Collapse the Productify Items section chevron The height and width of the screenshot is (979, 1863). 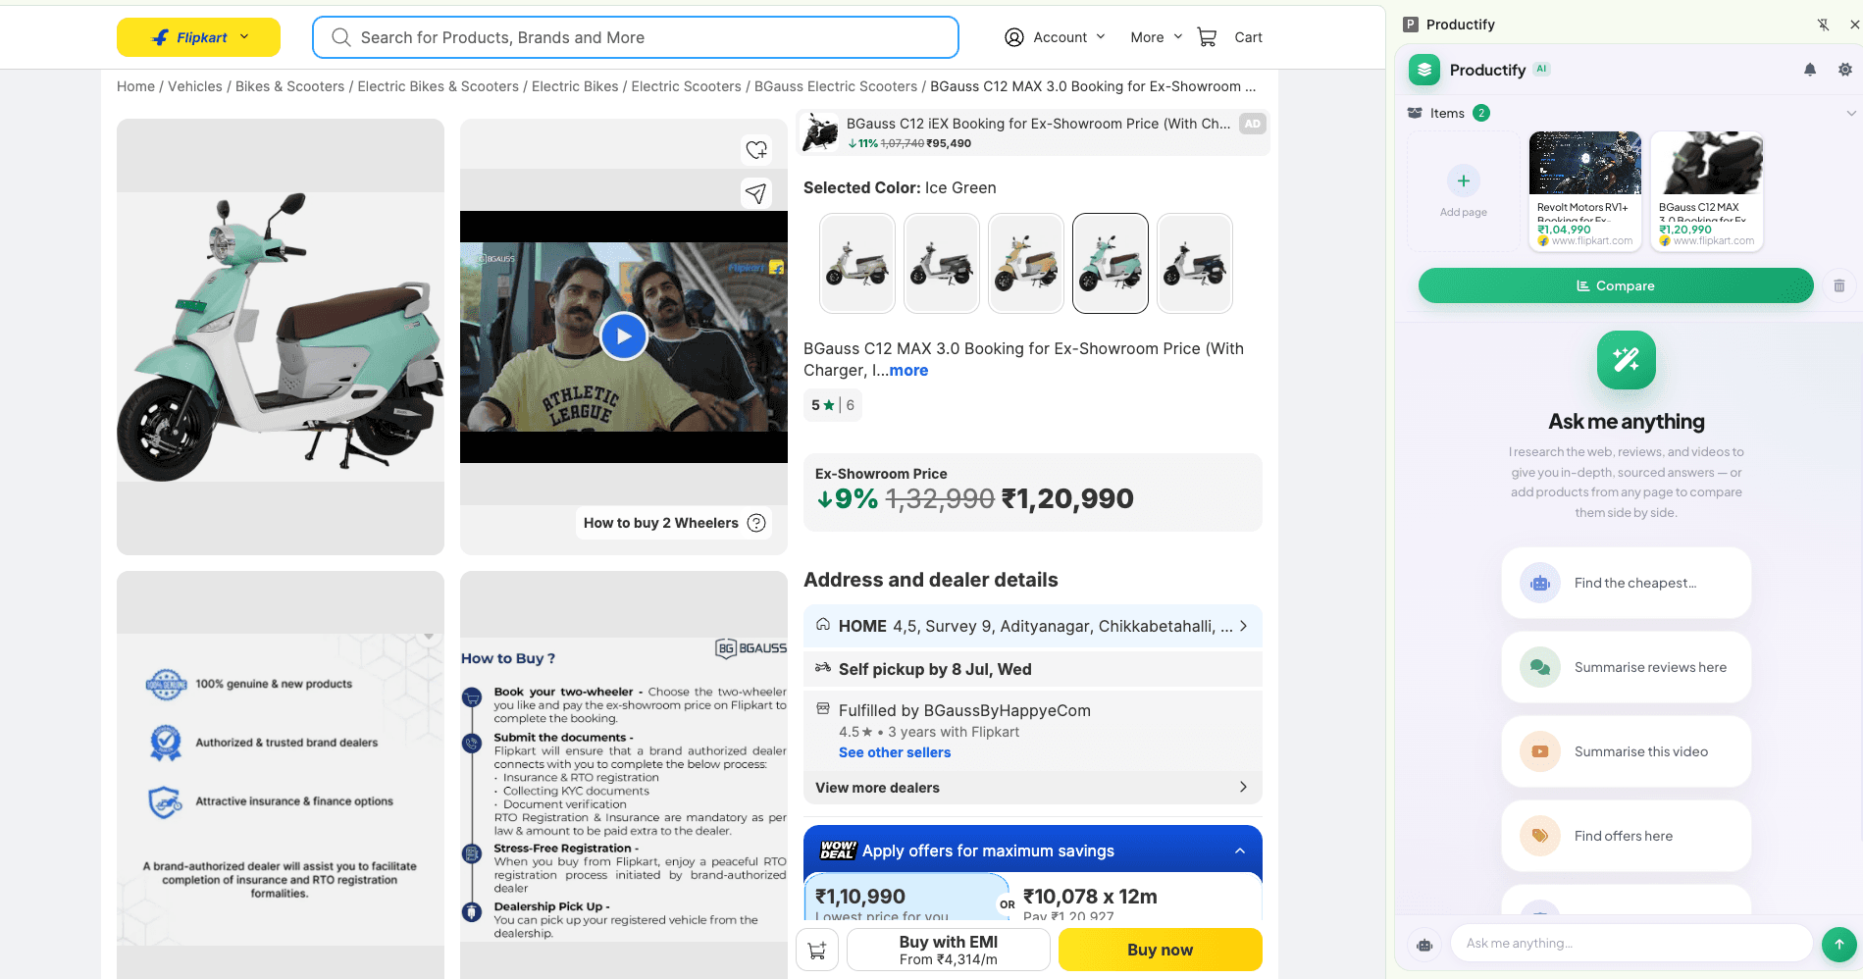1851,113
